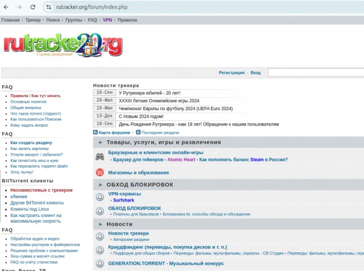Screen dimensions: 364x271
Task: Open Хеш-сумма и магнет-ссылки link
Action: click(38, 256)
